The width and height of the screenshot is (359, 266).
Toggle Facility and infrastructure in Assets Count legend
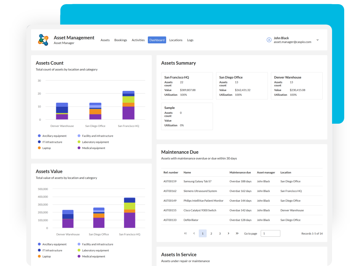79,136
